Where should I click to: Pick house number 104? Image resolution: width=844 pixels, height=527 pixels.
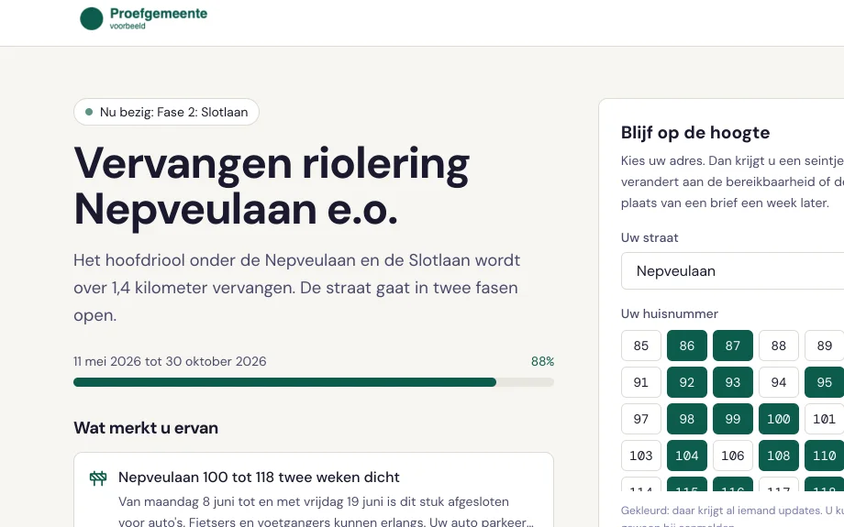coord(687,456)
